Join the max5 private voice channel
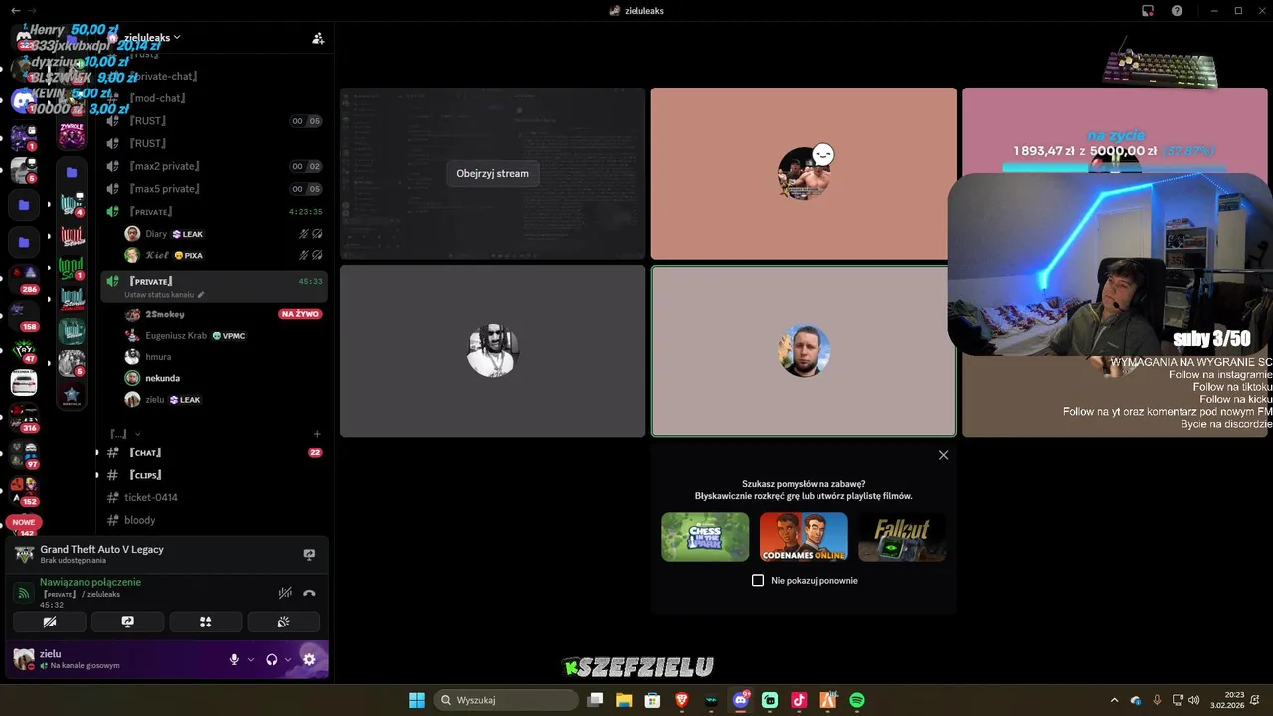Viewport: 1273px width, 716px height. (216, 189)
